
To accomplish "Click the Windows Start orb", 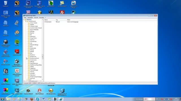I will [x=3, y=99].
